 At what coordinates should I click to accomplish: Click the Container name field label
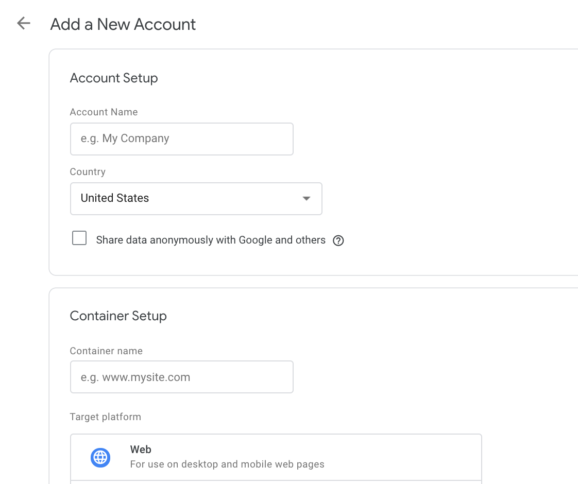[x=106, y=351]
